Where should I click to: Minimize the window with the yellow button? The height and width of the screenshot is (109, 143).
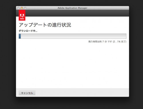22,8
